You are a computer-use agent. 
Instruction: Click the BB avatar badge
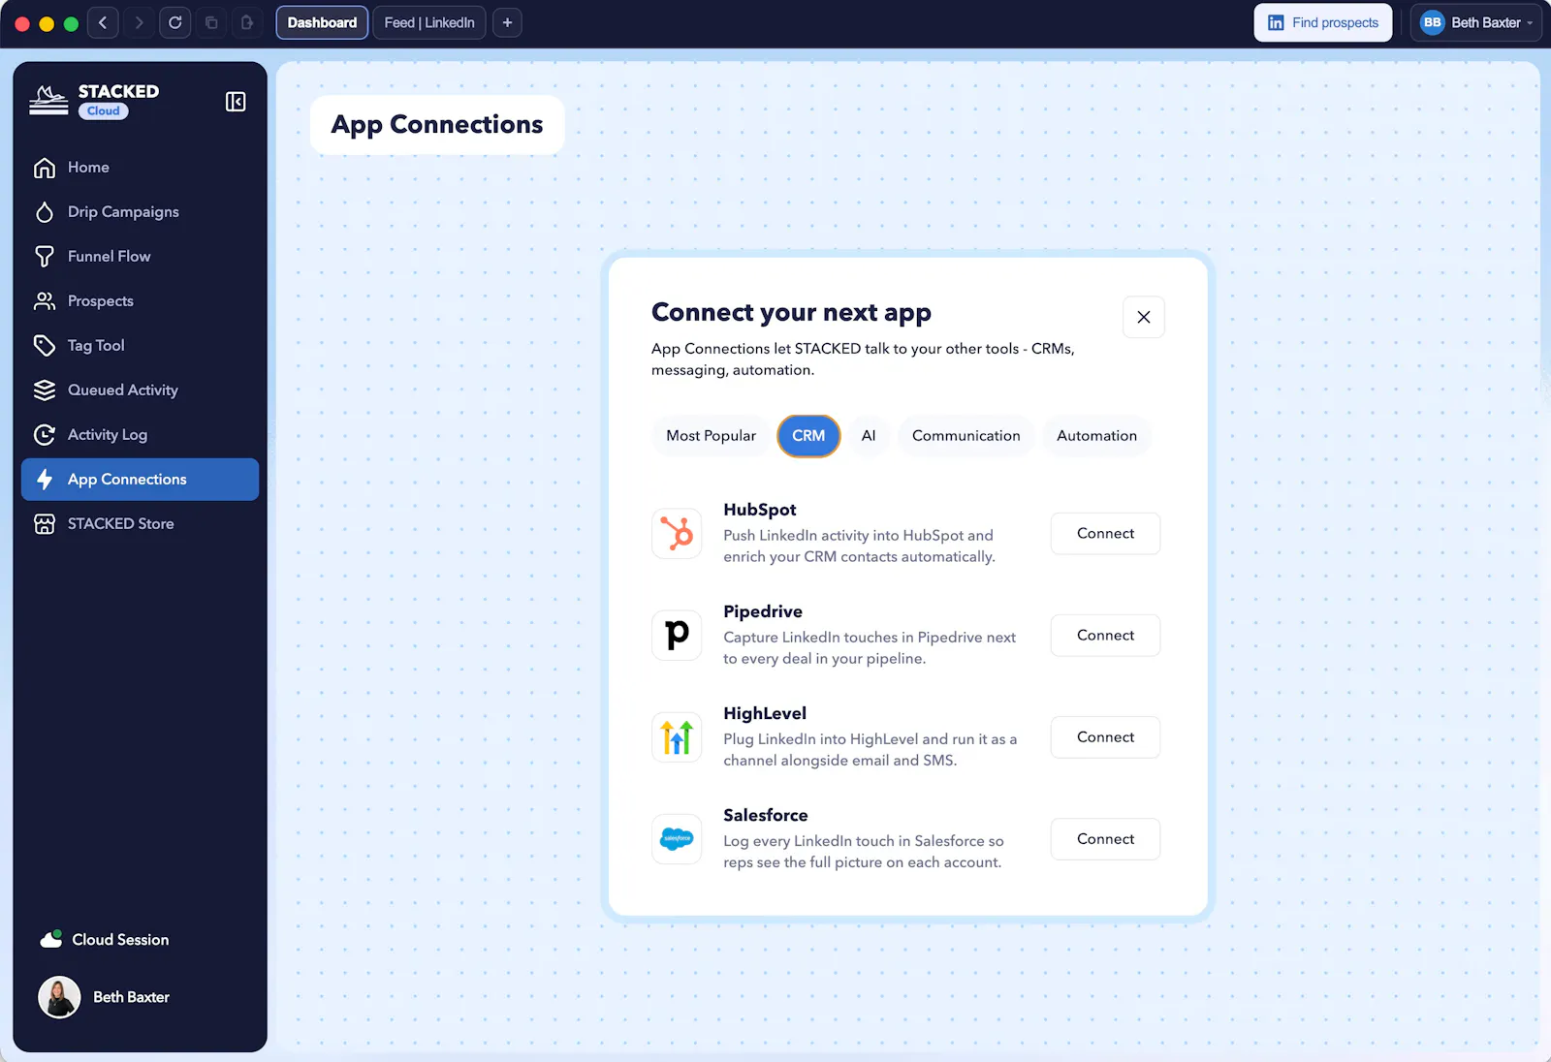coord(1433,22)
